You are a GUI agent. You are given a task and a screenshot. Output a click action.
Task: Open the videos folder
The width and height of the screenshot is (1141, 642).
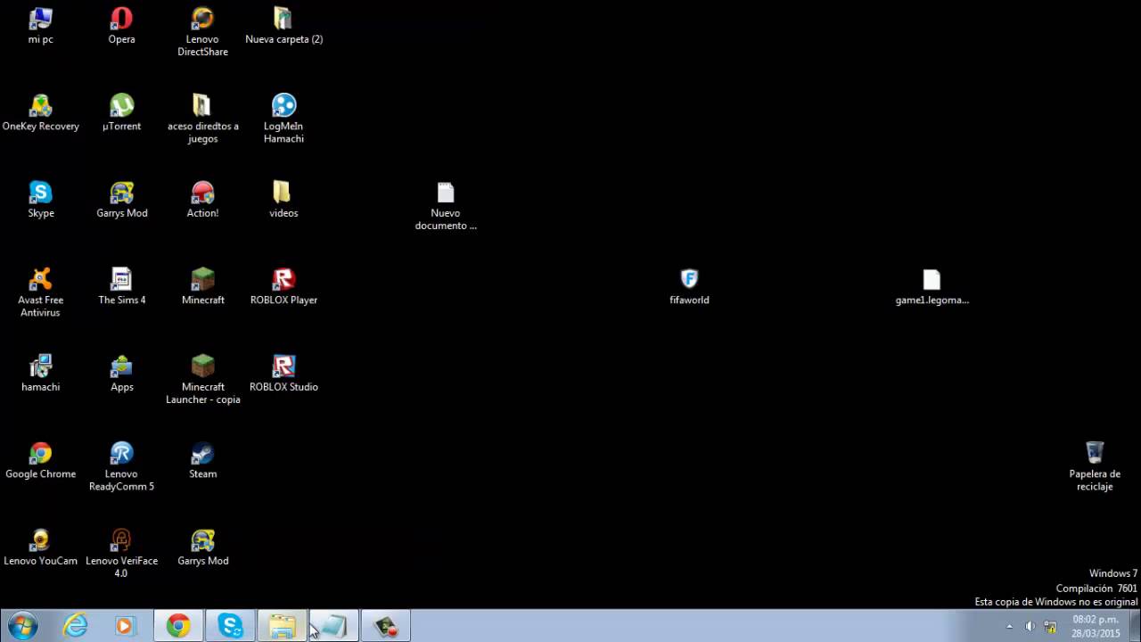(283, 200)
